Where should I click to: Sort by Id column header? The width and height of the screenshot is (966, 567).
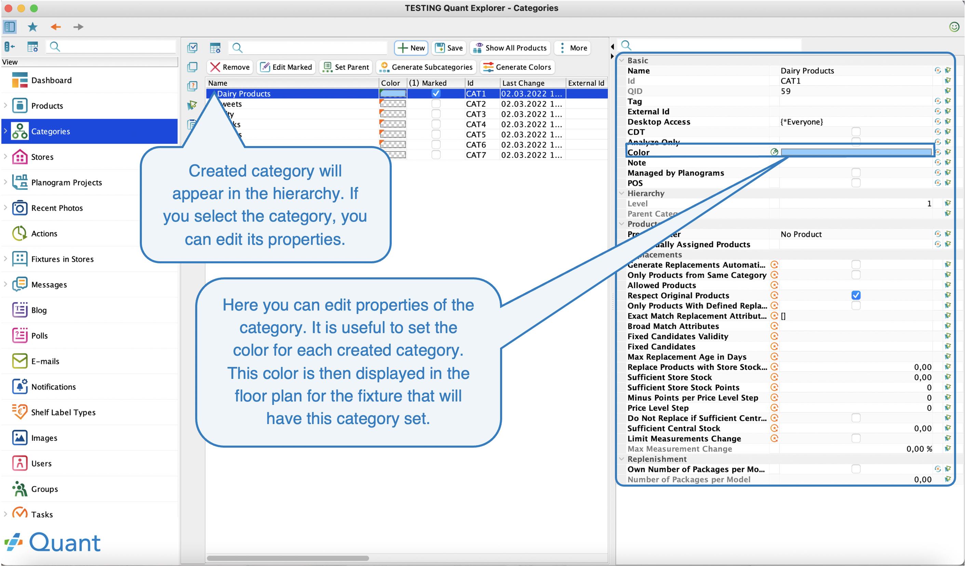click(482, 83)
